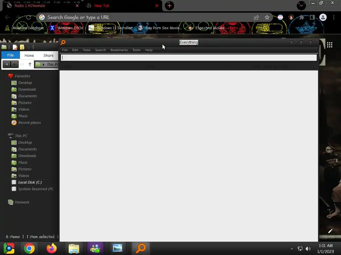Open the Tools menu in Everything
The image size is (341, 255).
point(136,50)
